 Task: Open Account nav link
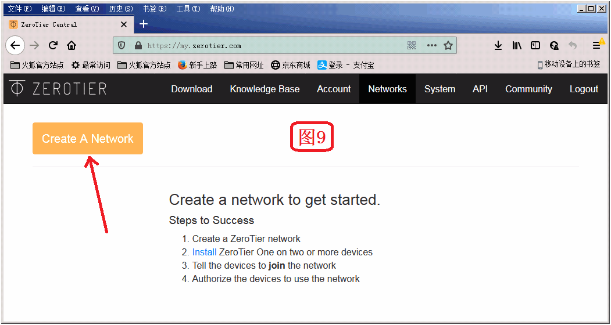point(334,89)
